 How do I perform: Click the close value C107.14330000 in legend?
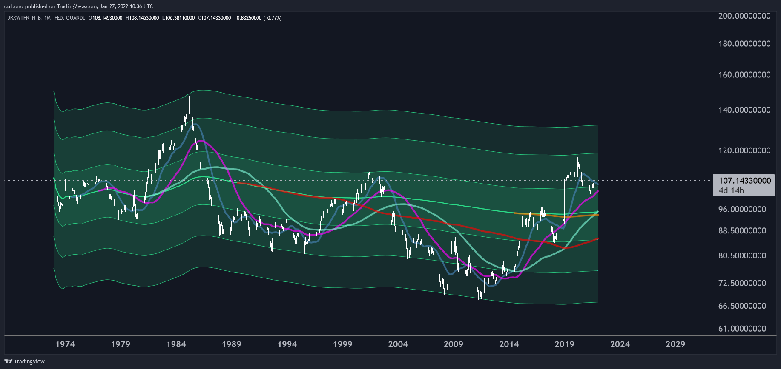click(x=215, y=18)
